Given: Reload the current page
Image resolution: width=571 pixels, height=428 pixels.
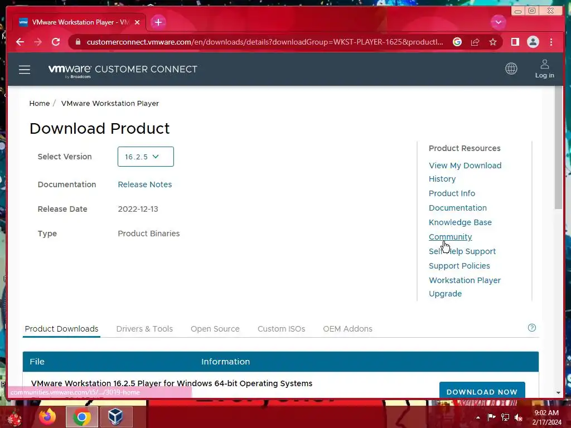Looking at the screenshot, I should tap(56, 42).
